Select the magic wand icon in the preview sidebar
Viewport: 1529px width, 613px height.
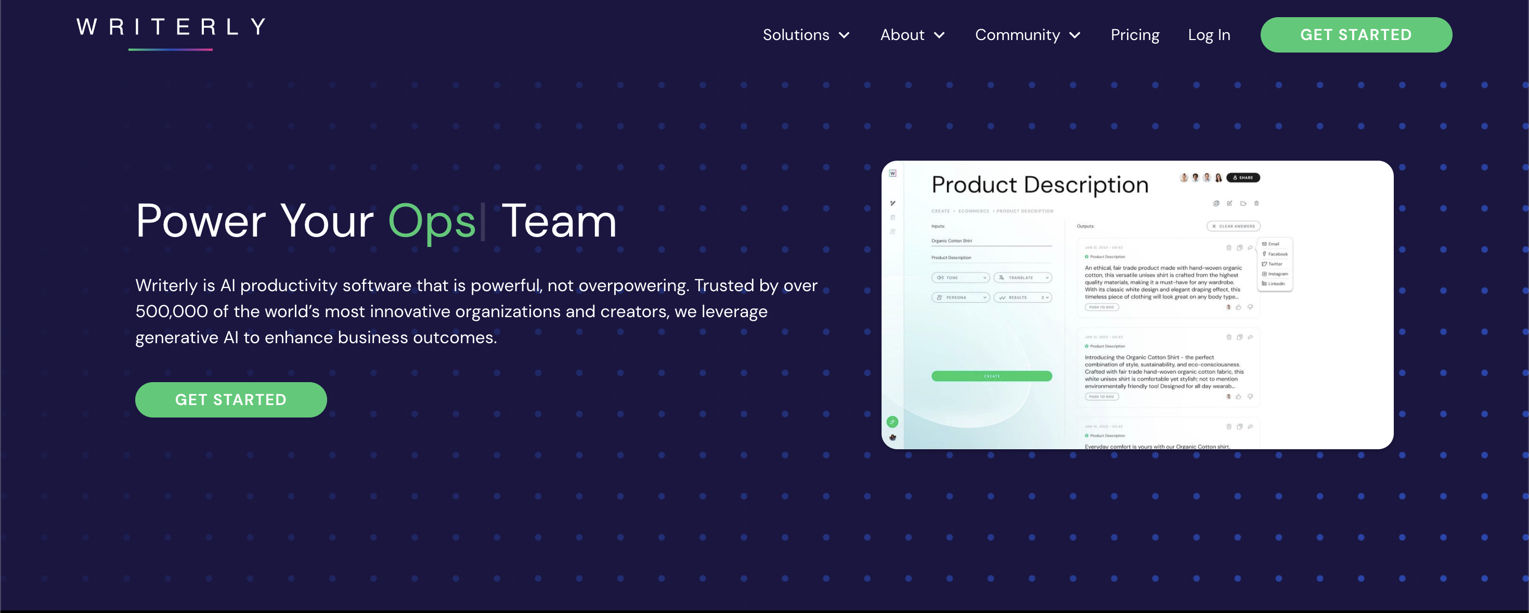point(893,203)
